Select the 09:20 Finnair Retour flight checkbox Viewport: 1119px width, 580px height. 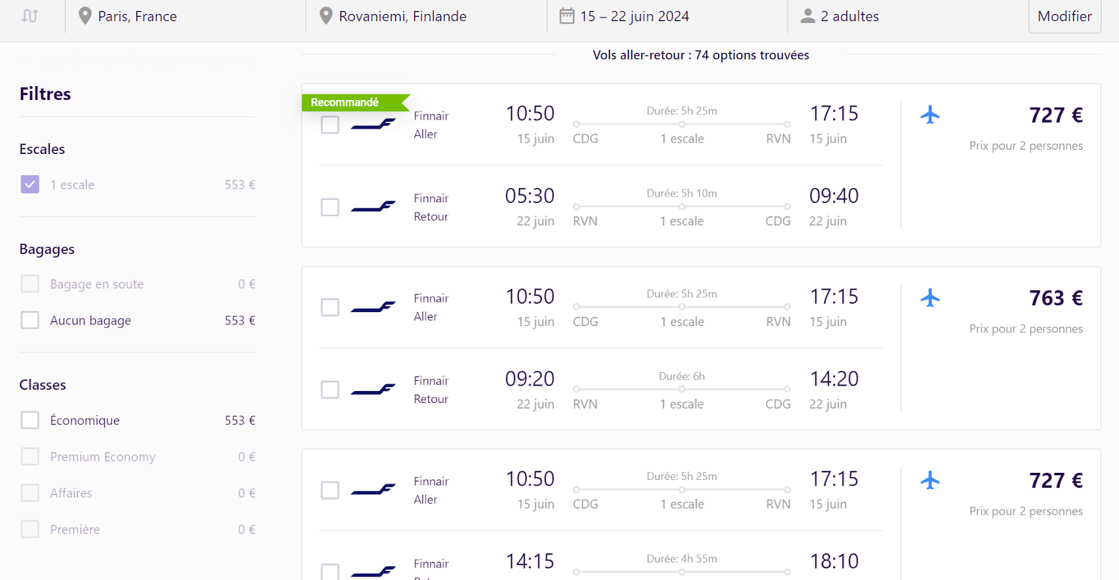330,390
